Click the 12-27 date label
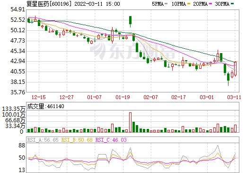Screen dimensions: 246x173 [67, 97]
